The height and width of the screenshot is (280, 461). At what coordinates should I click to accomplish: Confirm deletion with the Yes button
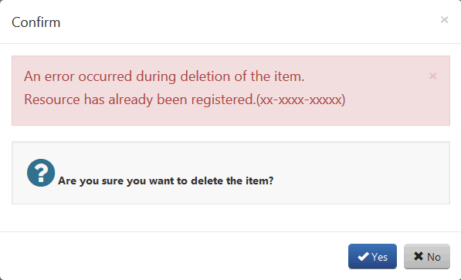click(372, 256)
